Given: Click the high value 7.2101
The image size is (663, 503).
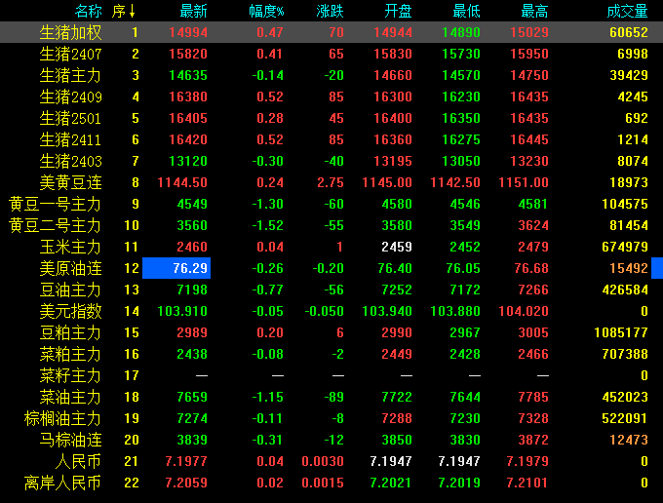Looking at the screenshot, I should 527,484.
